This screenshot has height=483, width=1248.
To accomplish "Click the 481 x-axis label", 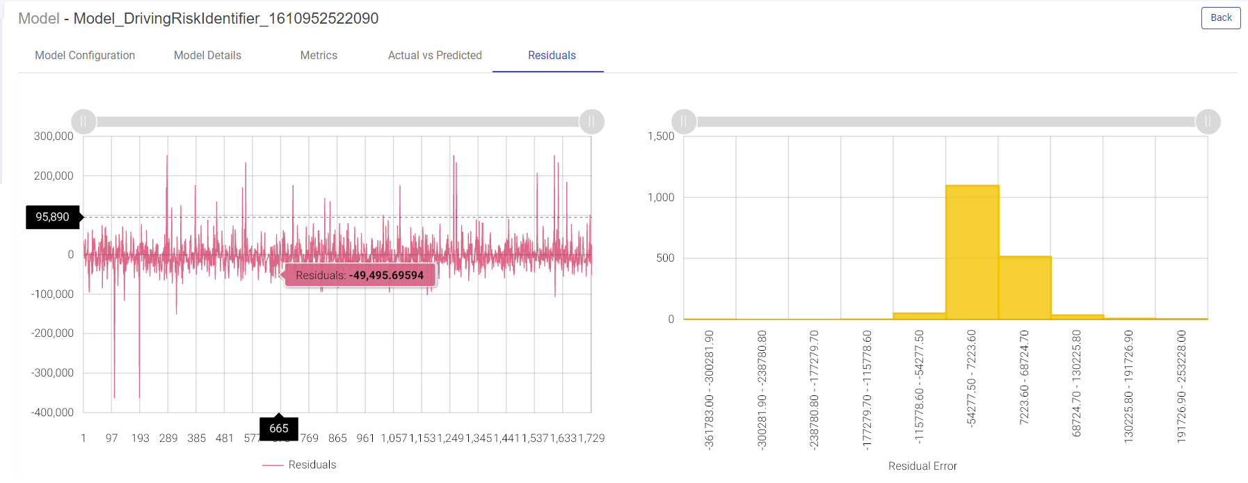I will pos(225,438).
